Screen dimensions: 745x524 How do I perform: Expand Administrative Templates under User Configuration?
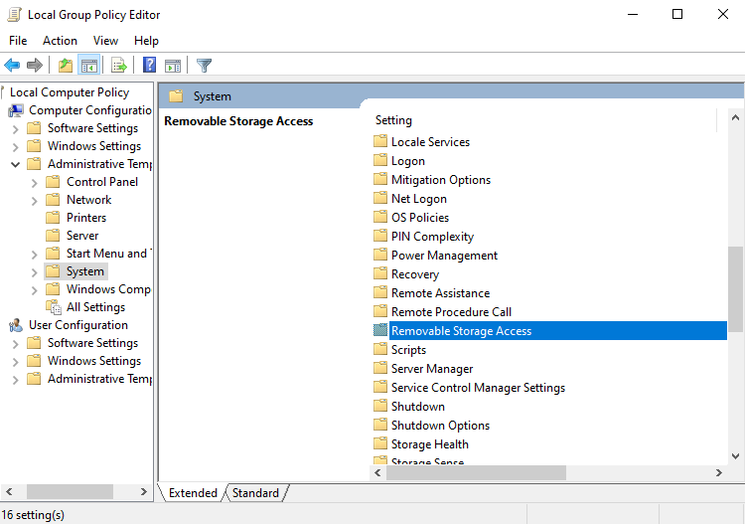[15, 380]
